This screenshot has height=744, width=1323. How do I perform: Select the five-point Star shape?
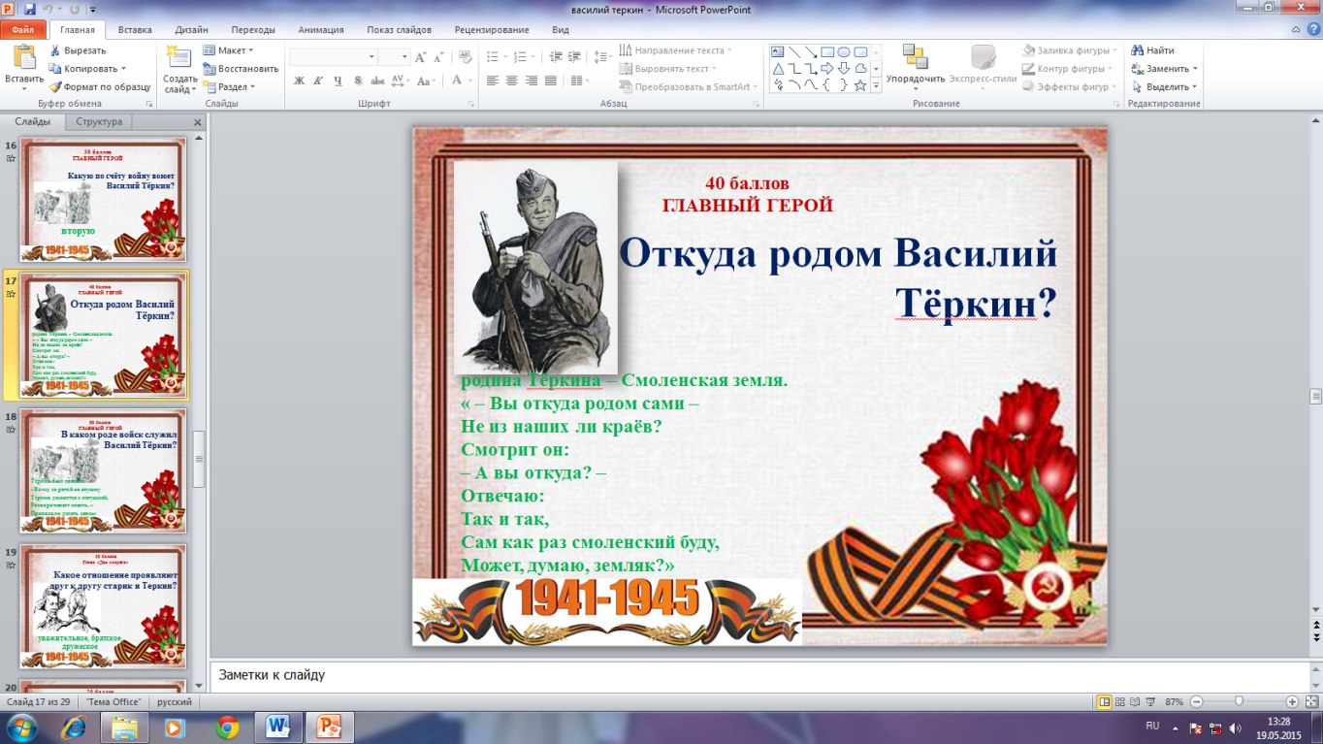pos(860,85)
